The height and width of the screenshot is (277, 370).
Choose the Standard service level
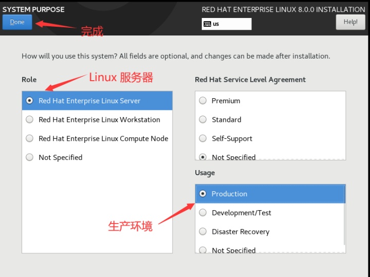click(270, 120)
